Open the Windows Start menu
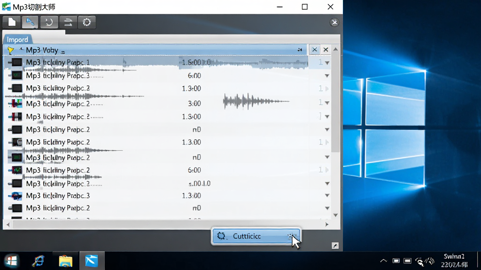481x270 pixels. 12,261
